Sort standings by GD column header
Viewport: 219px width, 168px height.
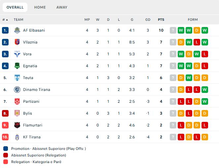148,20
